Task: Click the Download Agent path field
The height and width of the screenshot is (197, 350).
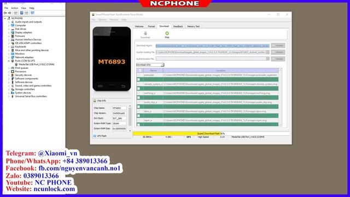Action: [x=213, y=46]
